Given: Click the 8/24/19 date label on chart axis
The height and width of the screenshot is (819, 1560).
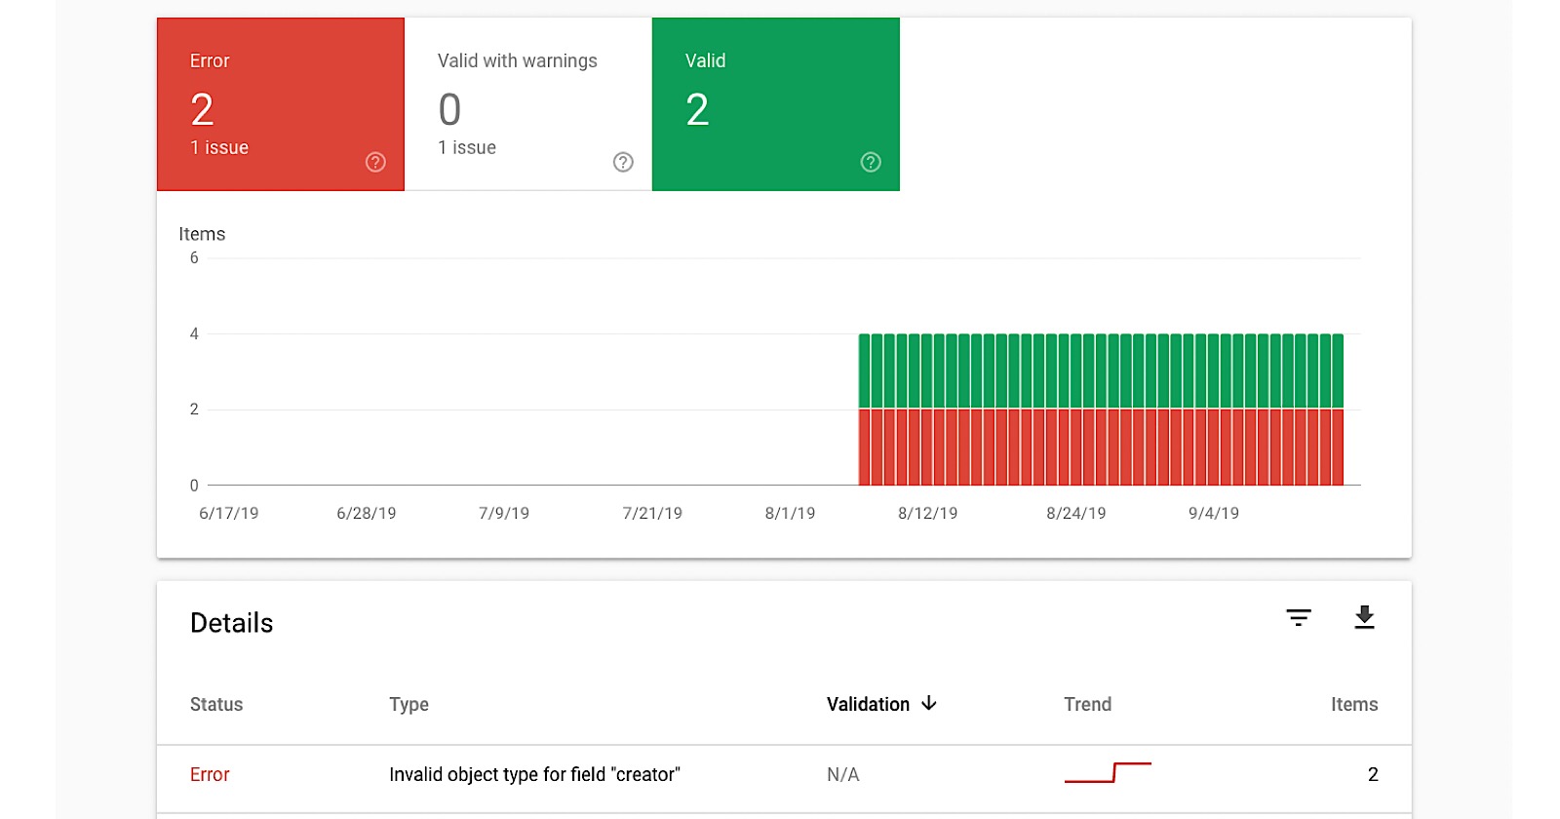Looking at the screenshot, I should pos(1075,513).
